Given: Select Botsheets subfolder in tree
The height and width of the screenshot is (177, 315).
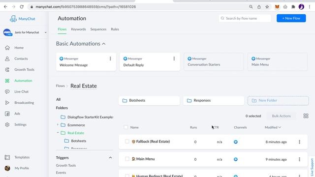Looking at the screenshot, I should tap(75, 141).
